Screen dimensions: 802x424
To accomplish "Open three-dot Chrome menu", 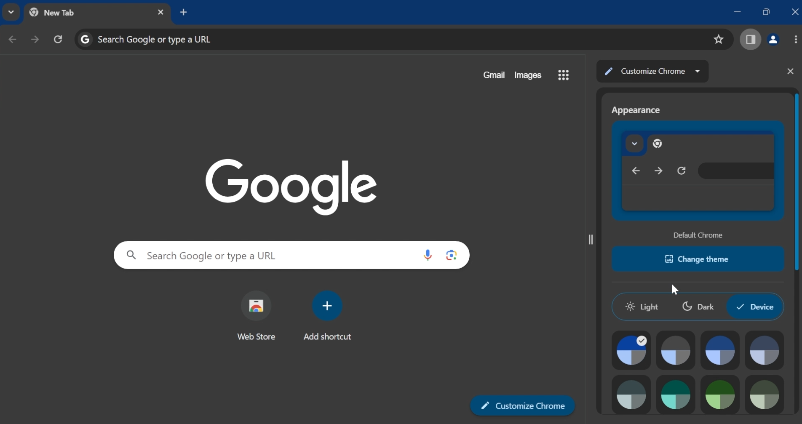I will [796, 39].
